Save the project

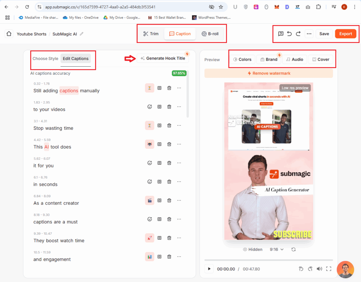point(324,34)
